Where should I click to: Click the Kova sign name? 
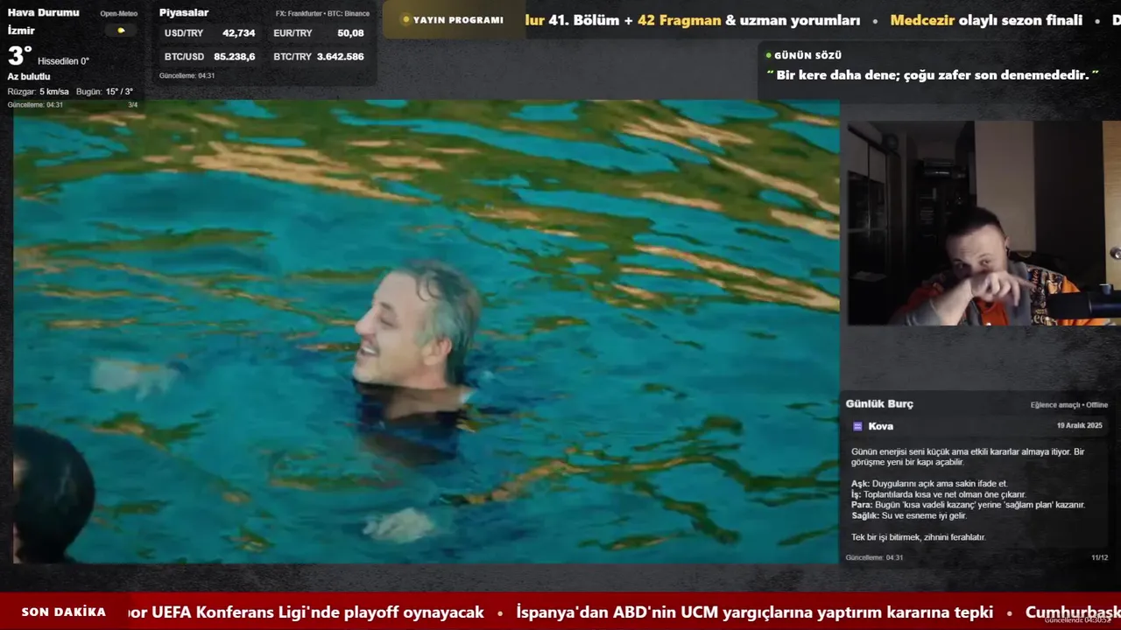(881, 426)
